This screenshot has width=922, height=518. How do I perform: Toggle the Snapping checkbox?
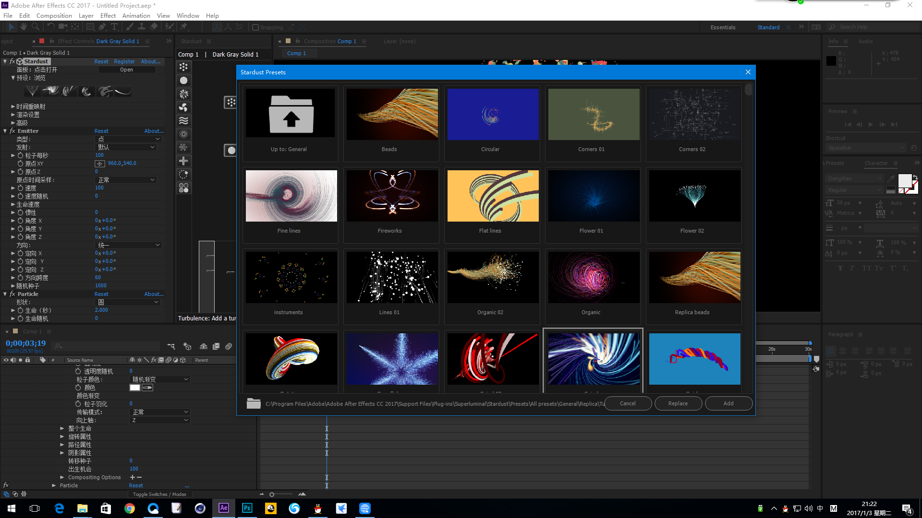click(x=255, y=27)
